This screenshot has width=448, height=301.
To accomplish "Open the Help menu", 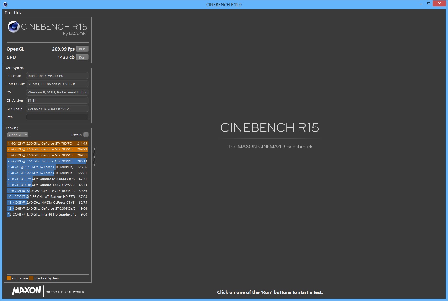I will pyautogui.click(x=18, y=12).
